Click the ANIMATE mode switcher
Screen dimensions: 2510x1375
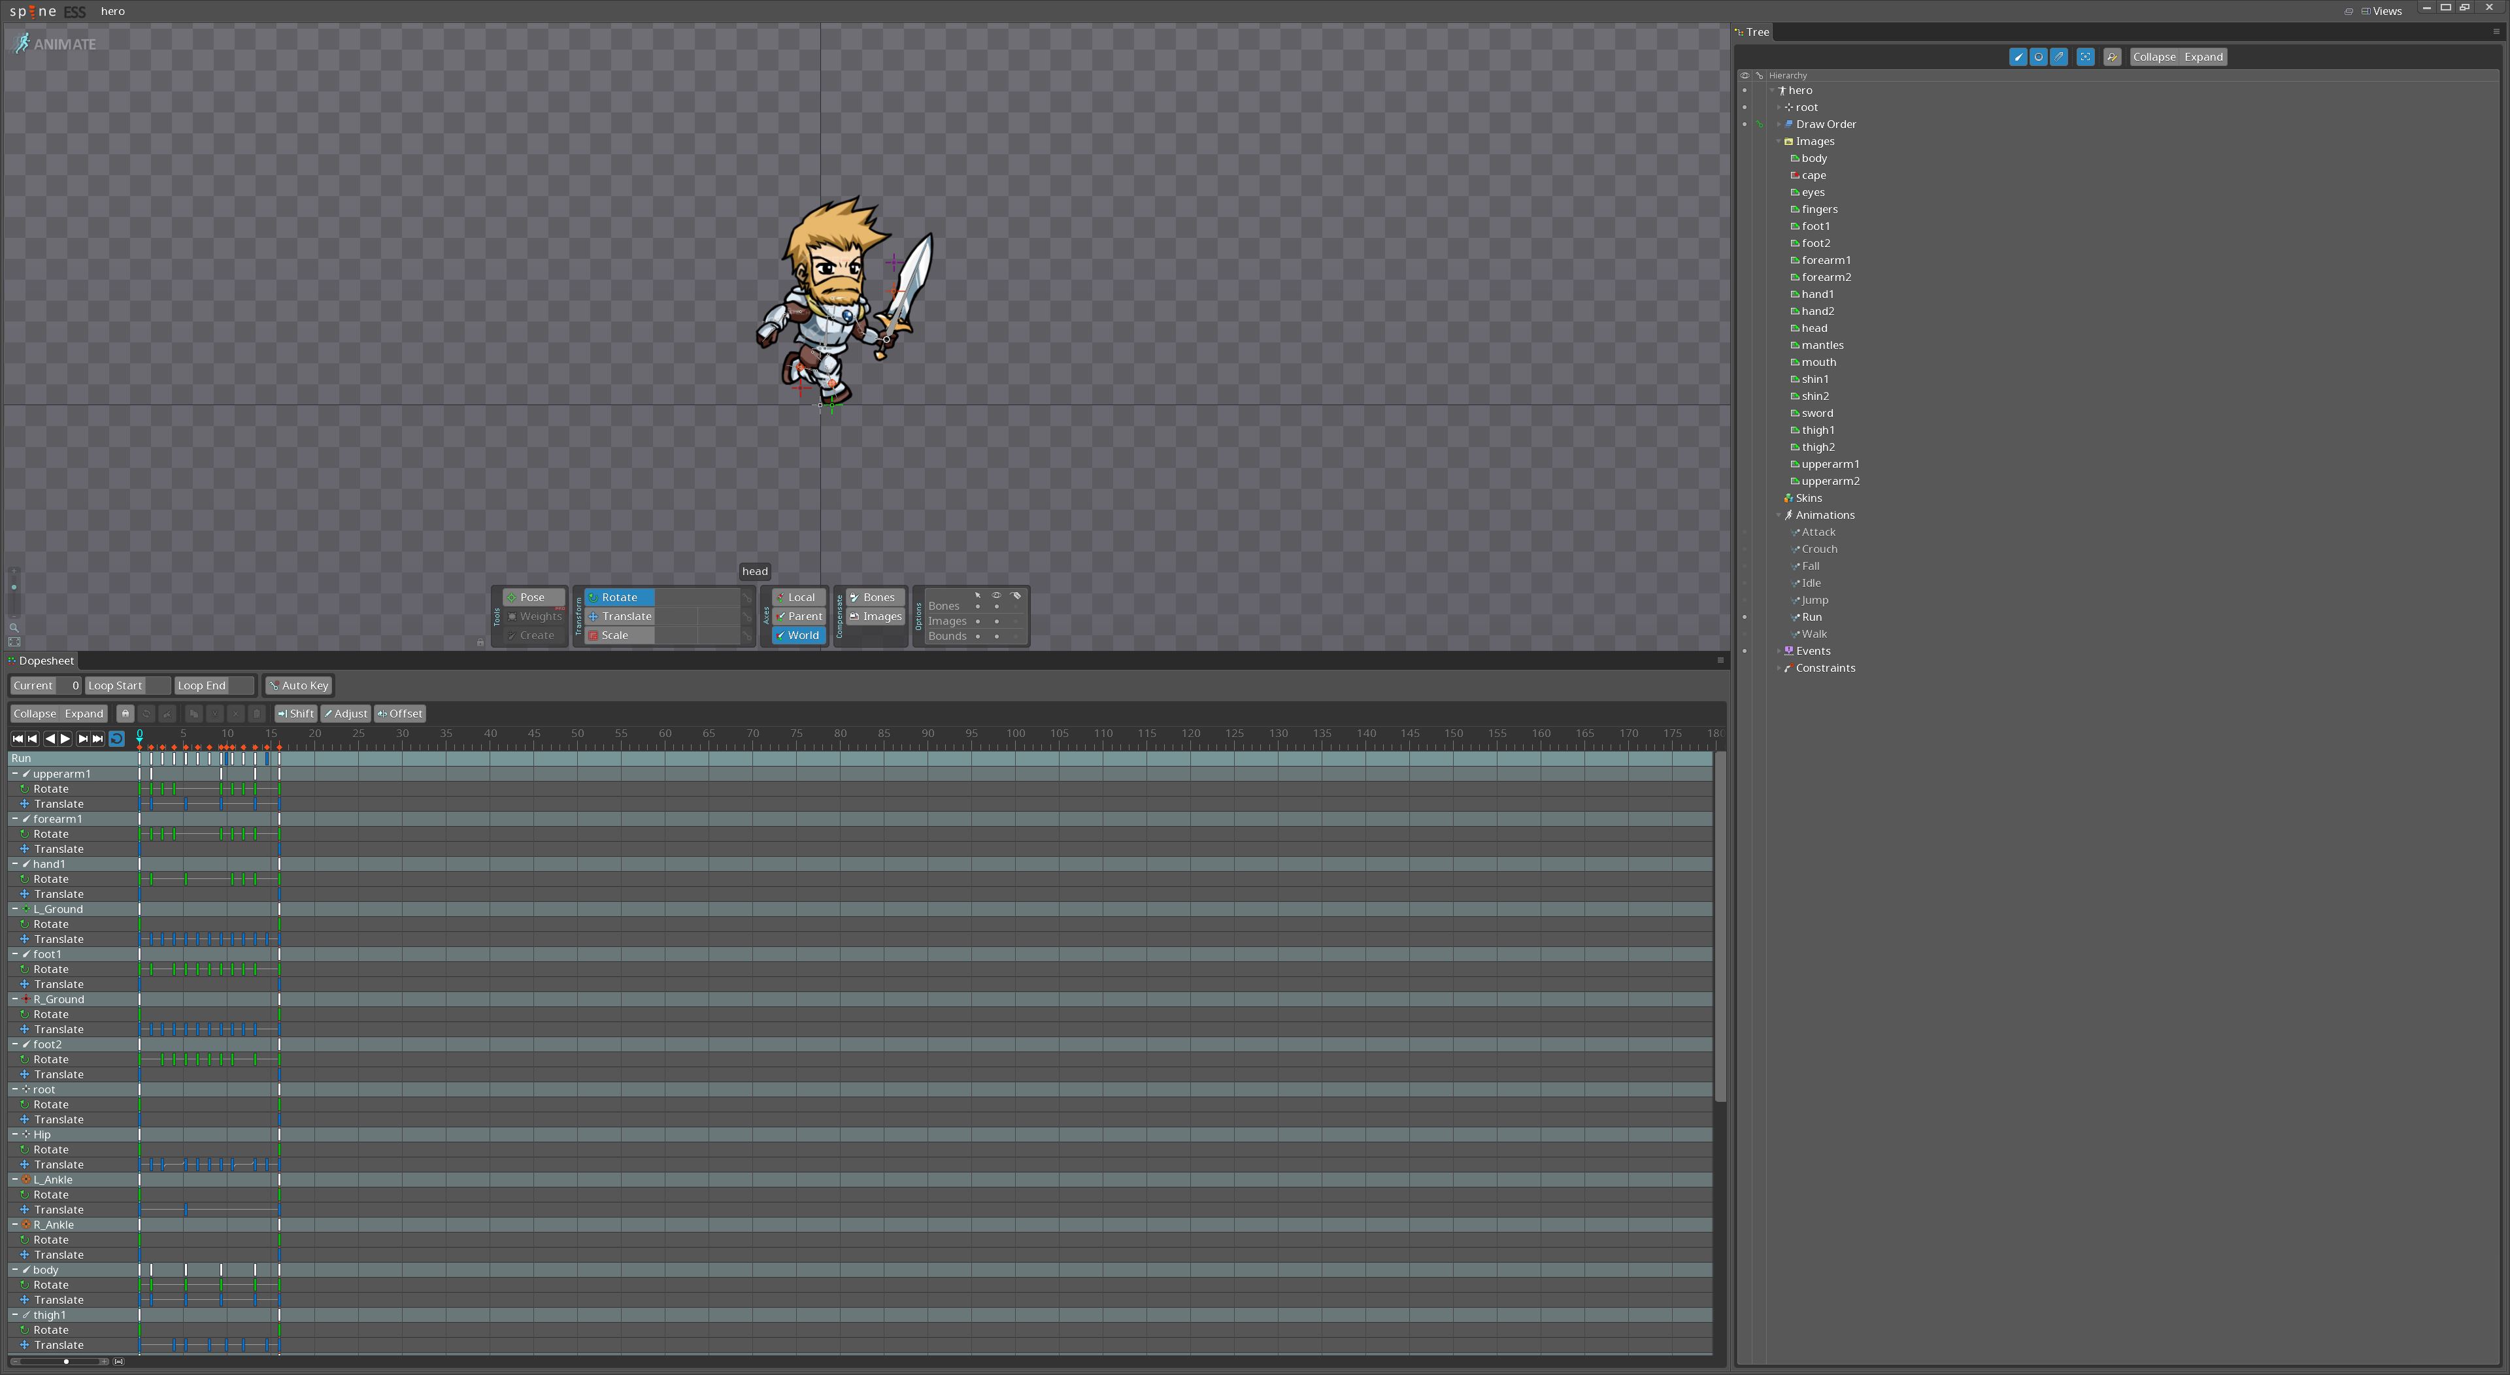point(56,44)
